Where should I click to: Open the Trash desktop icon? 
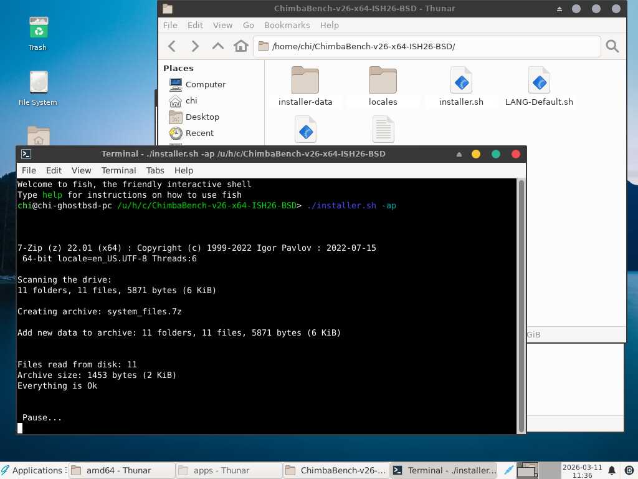pos(38,33)
